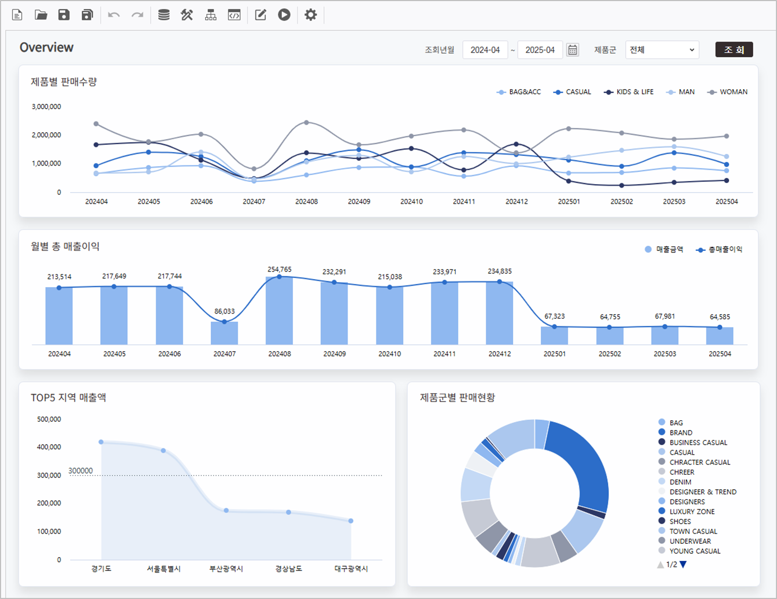Expand the 제품군 dropdown showing 전체
This screenshot has height=599, width=777.
662,50
